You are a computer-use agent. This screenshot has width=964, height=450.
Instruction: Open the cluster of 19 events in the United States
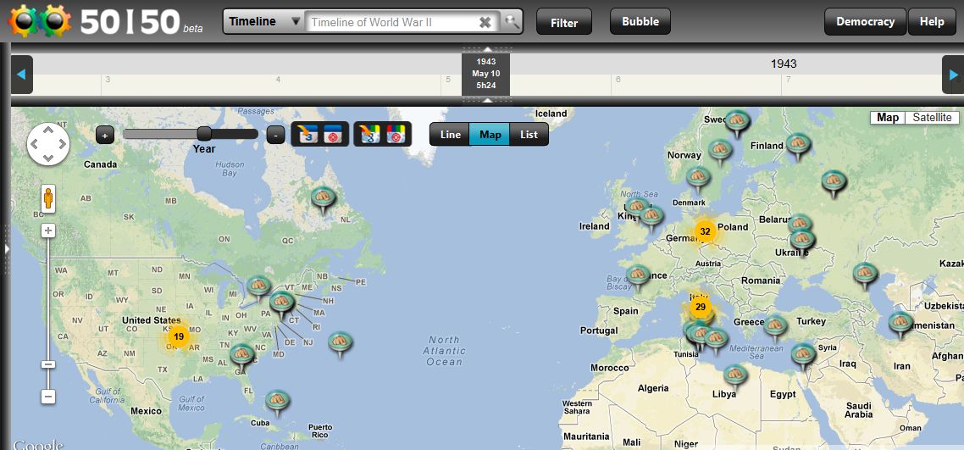(178, 337)
